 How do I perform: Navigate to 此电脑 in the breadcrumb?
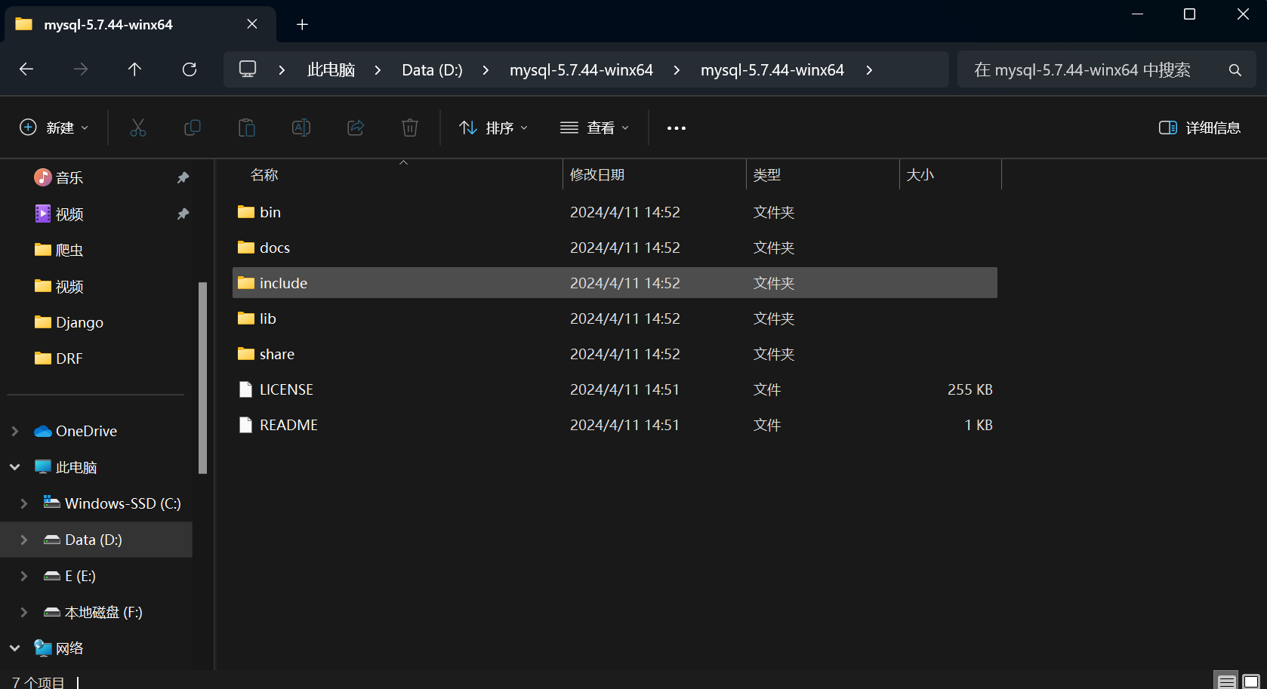(331, 69)
